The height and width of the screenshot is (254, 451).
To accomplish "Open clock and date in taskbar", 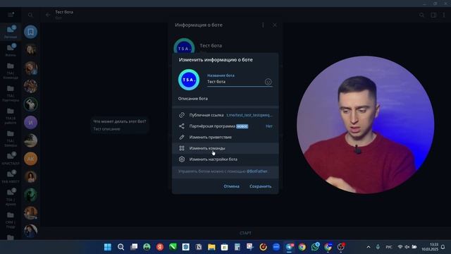I will 430,247.
